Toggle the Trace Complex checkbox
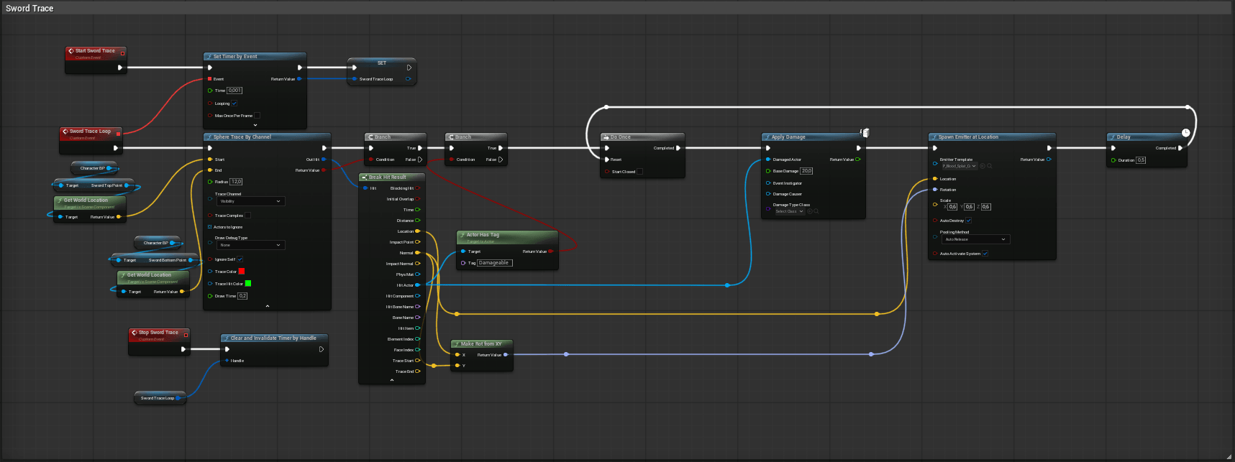This screenshot has height=462, width=1235. [247, 215]
